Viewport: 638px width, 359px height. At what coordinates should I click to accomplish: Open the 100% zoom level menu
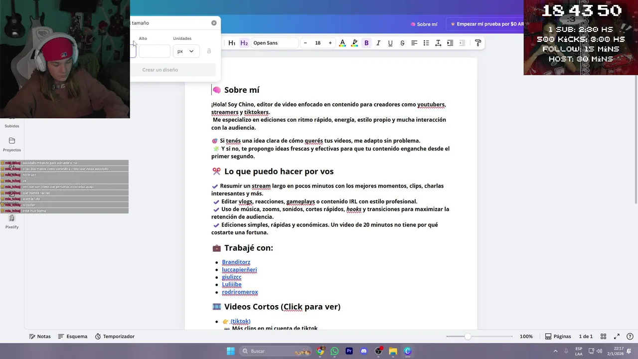(x=526, y=337)
